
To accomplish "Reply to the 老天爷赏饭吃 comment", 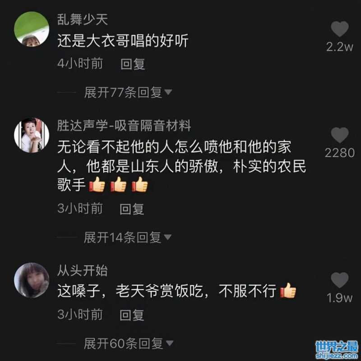I will click(x=132, y=315).
